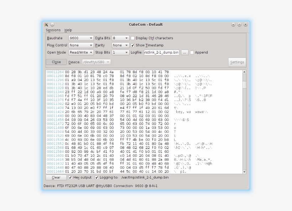Open the Open Mode dropdown
This screenshot has height=211, width=292.
(x=80, y=52)
